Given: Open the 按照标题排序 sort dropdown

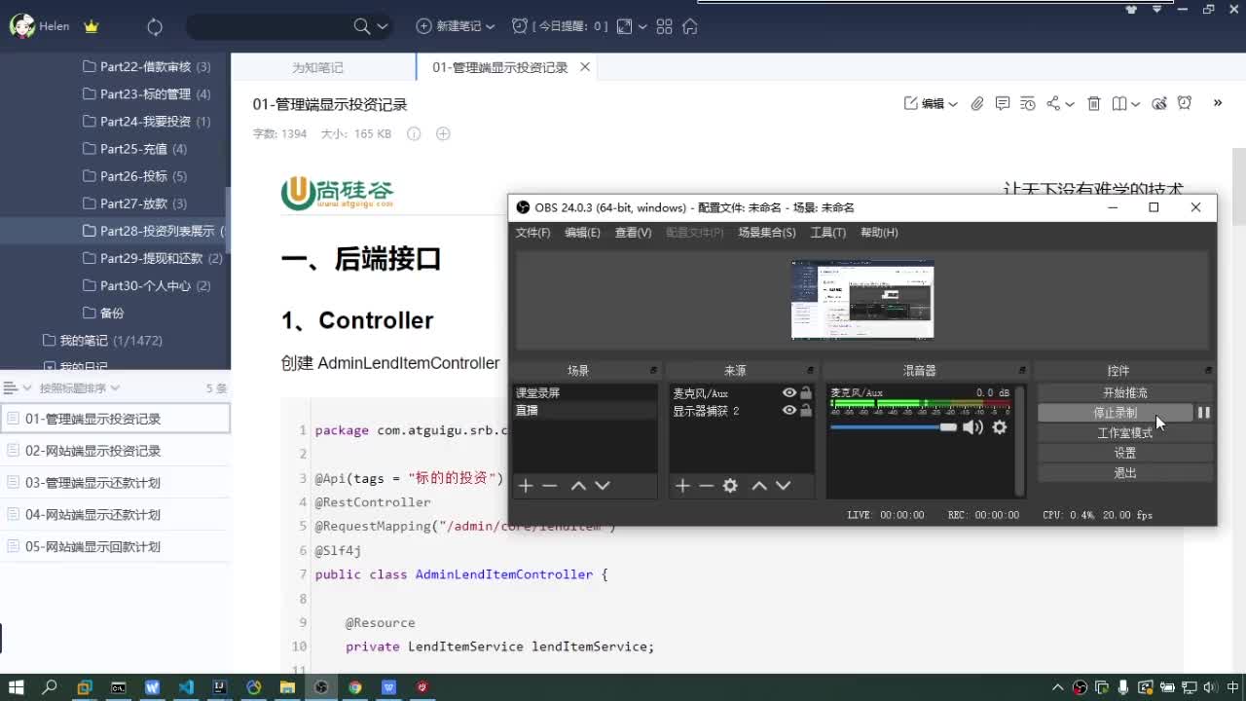Looking at the screenshot, I should pos(80,387).
